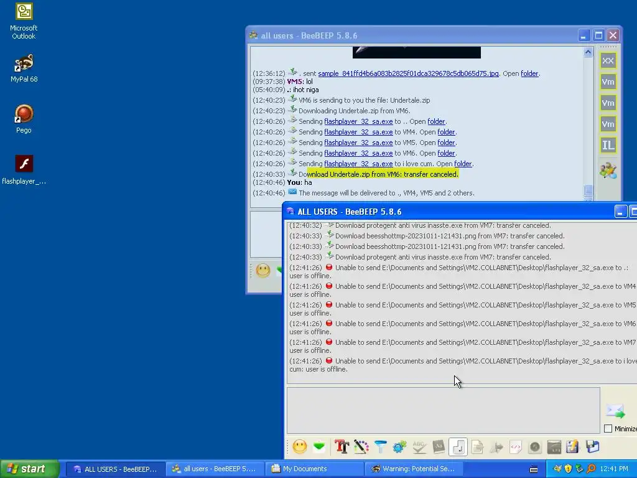
Task: Click the floppy with pencil icon
Action: (x=572, y=447)
